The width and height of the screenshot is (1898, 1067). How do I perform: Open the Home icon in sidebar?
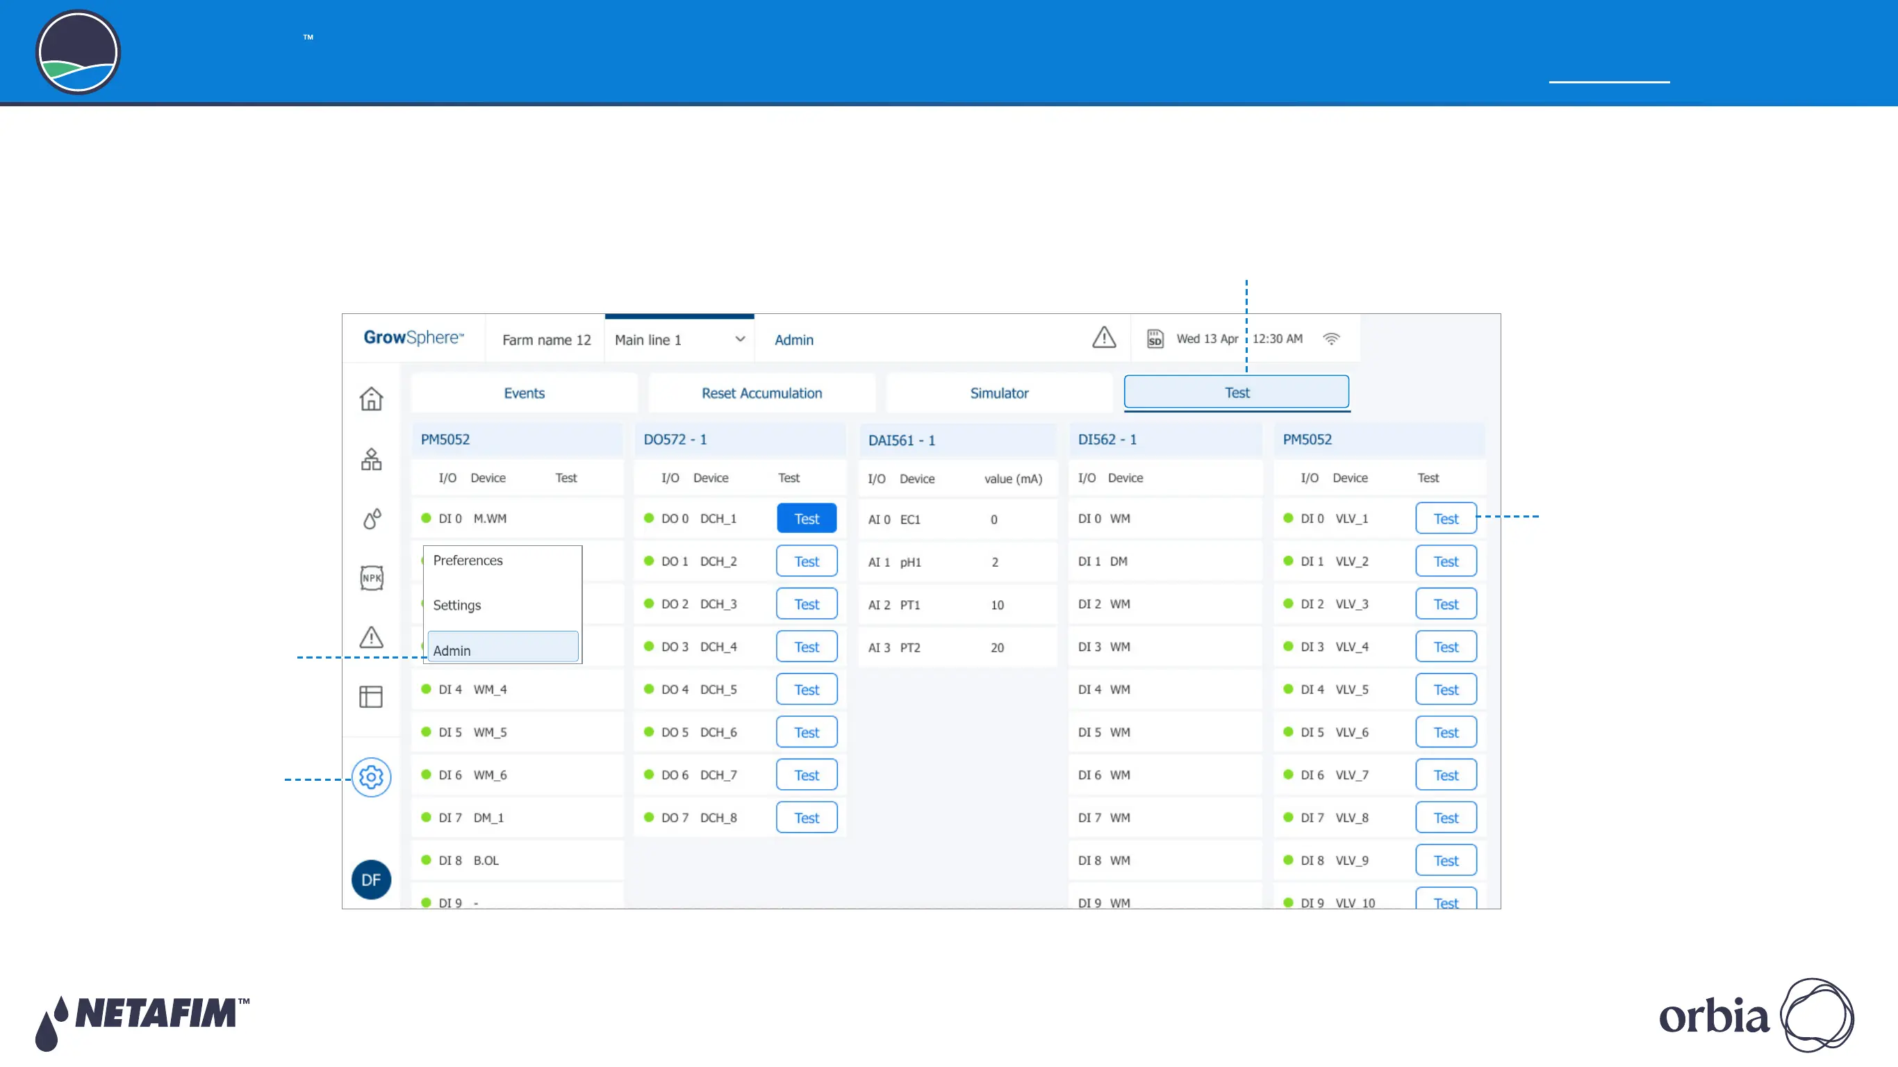pyautogui.click(x=372, y=399)
